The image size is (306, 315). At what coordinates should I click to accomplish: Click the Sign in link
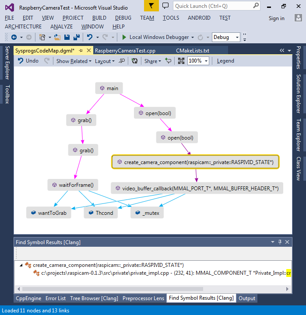coord(276,18)
